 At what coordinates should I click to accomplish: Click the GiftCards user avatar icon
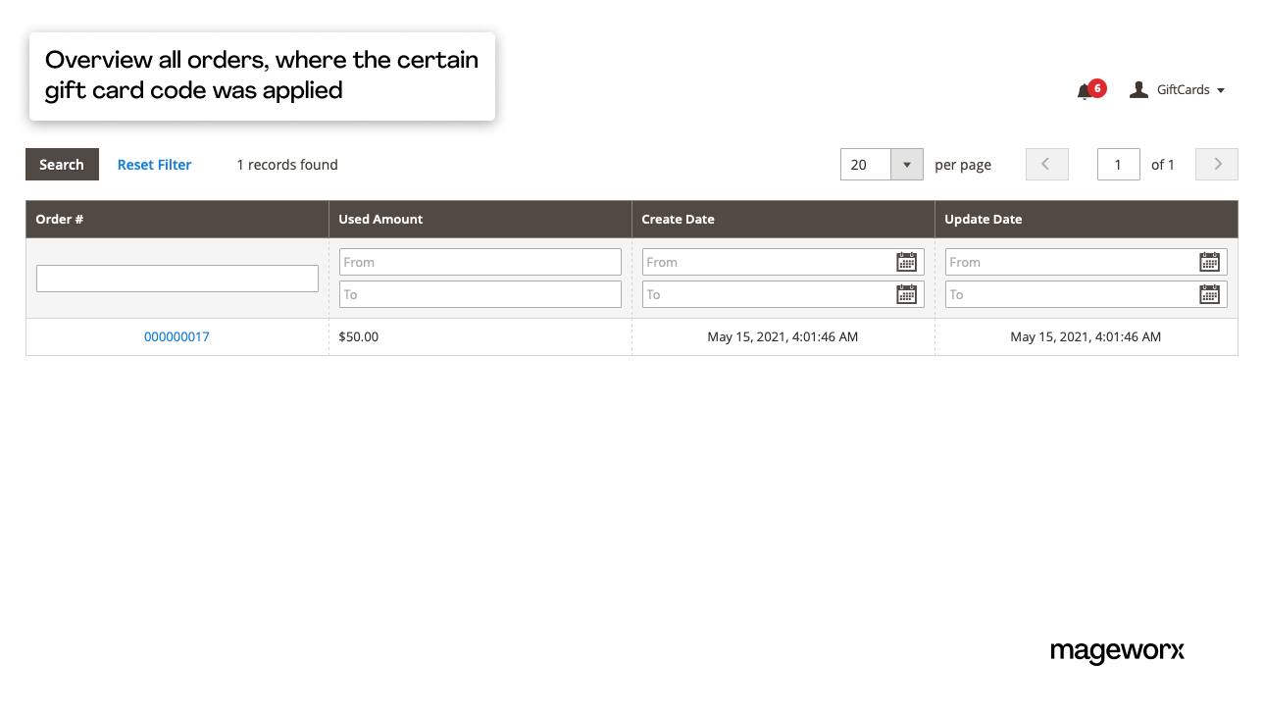(x=1138, y=89)
